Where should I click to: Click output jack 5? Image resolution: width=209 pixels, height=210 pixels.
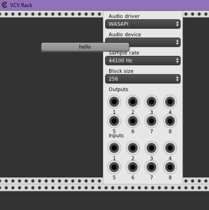pyautogui.click(x=114, y=121)
